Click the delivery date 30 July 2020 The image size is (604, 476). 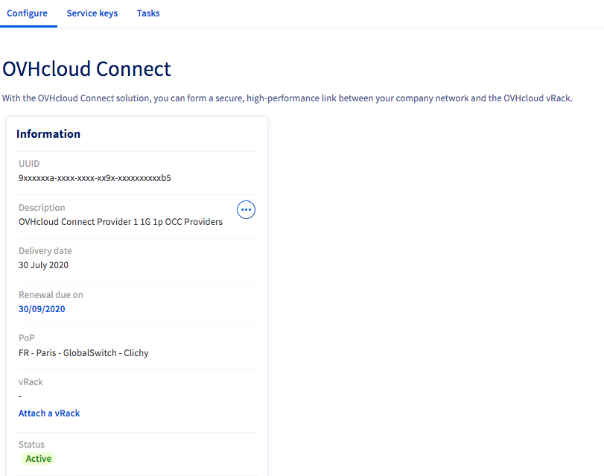pyautogui.click(x=43, y=265)
